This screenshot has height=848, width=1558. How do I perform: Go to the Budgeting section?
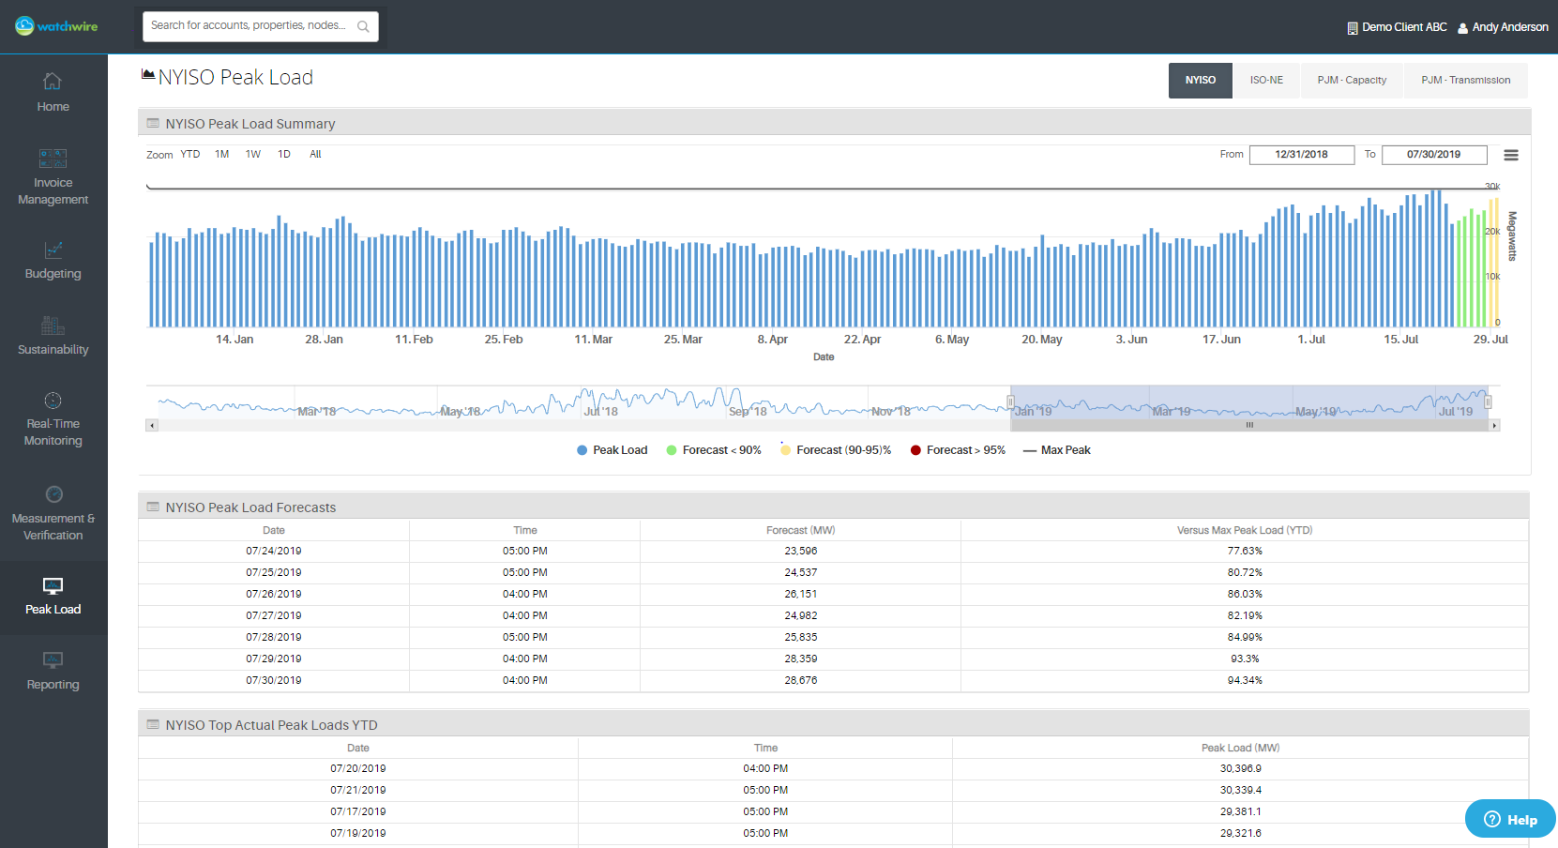[53, 261]
